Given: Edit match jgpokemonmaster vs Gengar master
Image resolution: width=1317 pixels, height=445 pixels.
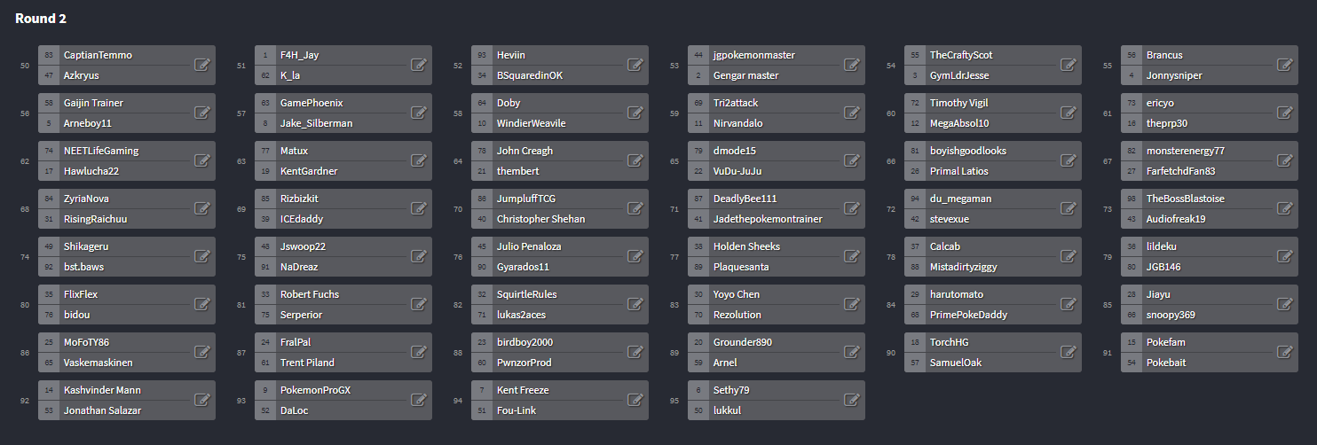Looking at the screenshot, I should pyautogui.click(x=852, y=65).
